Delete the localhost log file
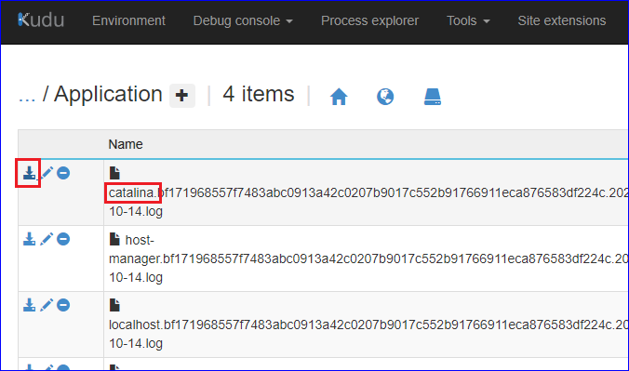The height and width of the screenshot is (371, 629). coord(63,305)
